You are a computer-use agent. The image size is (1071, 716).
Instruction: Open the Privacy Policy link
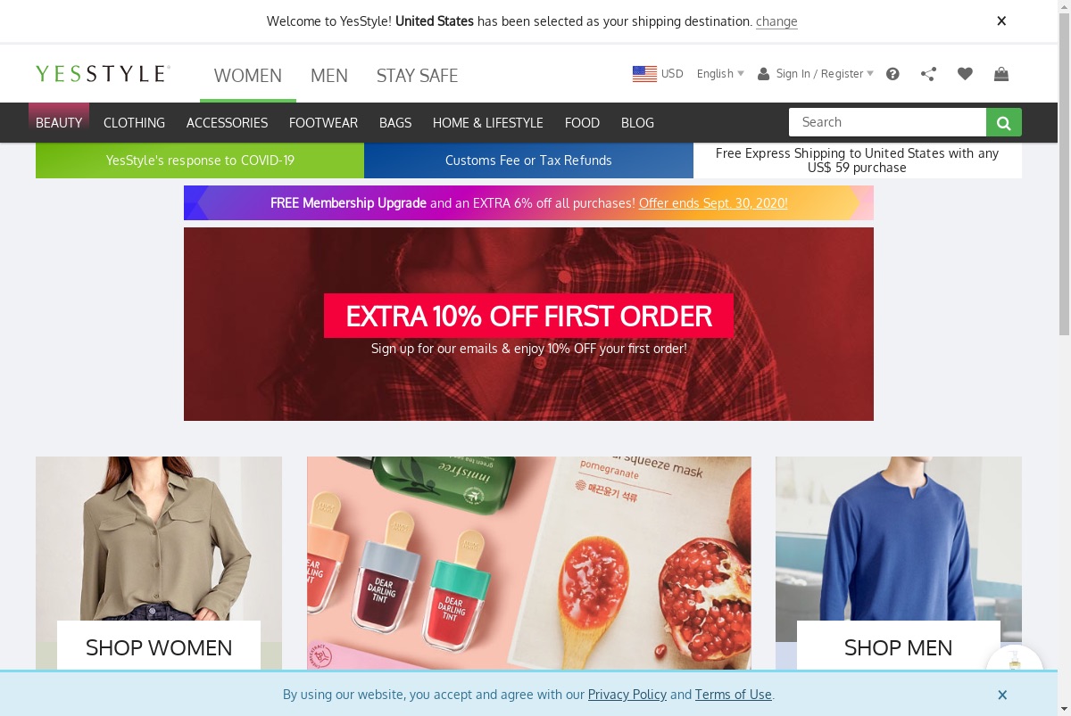click(x=627, y=695)
